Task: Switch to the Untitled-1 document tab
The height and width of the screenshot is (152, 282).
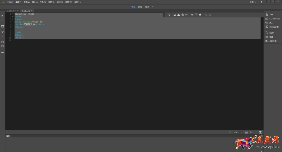Action: click(11, 11)
